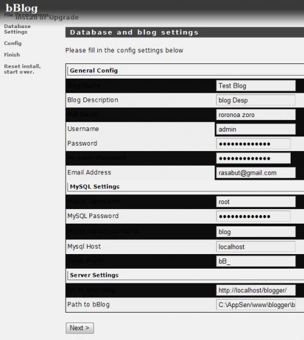Screen dimensions: 304x340
Task: Click the MySQL Username field showing root
Action: [256, 202]
